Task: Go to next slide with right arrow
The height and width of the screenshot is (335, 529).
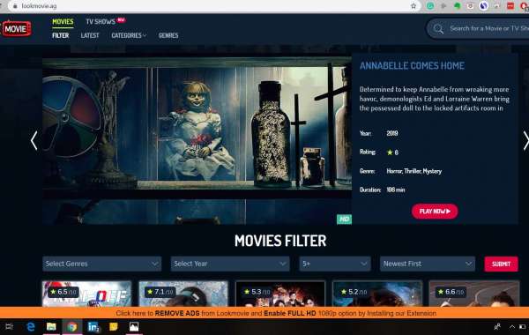Action: coord(525,140)
